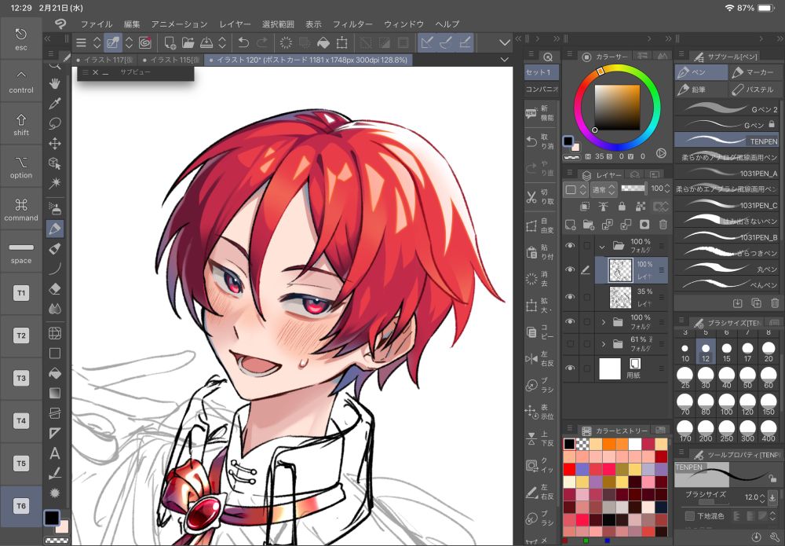Viewport: 785px width, 546px height.
Task: Switch to the マーカー sub tool tab
Action: [754, 72]
